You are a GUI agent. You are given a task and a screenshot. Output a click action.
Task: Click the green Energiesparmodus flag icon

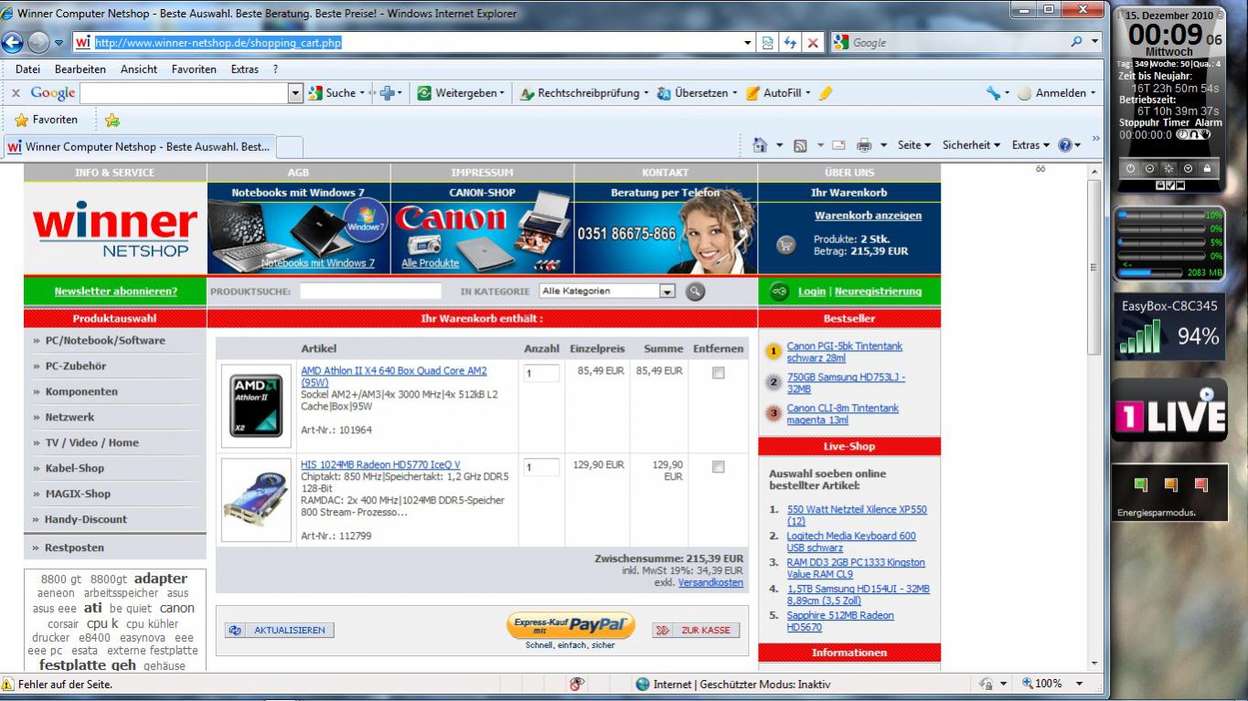[1140, 484]
